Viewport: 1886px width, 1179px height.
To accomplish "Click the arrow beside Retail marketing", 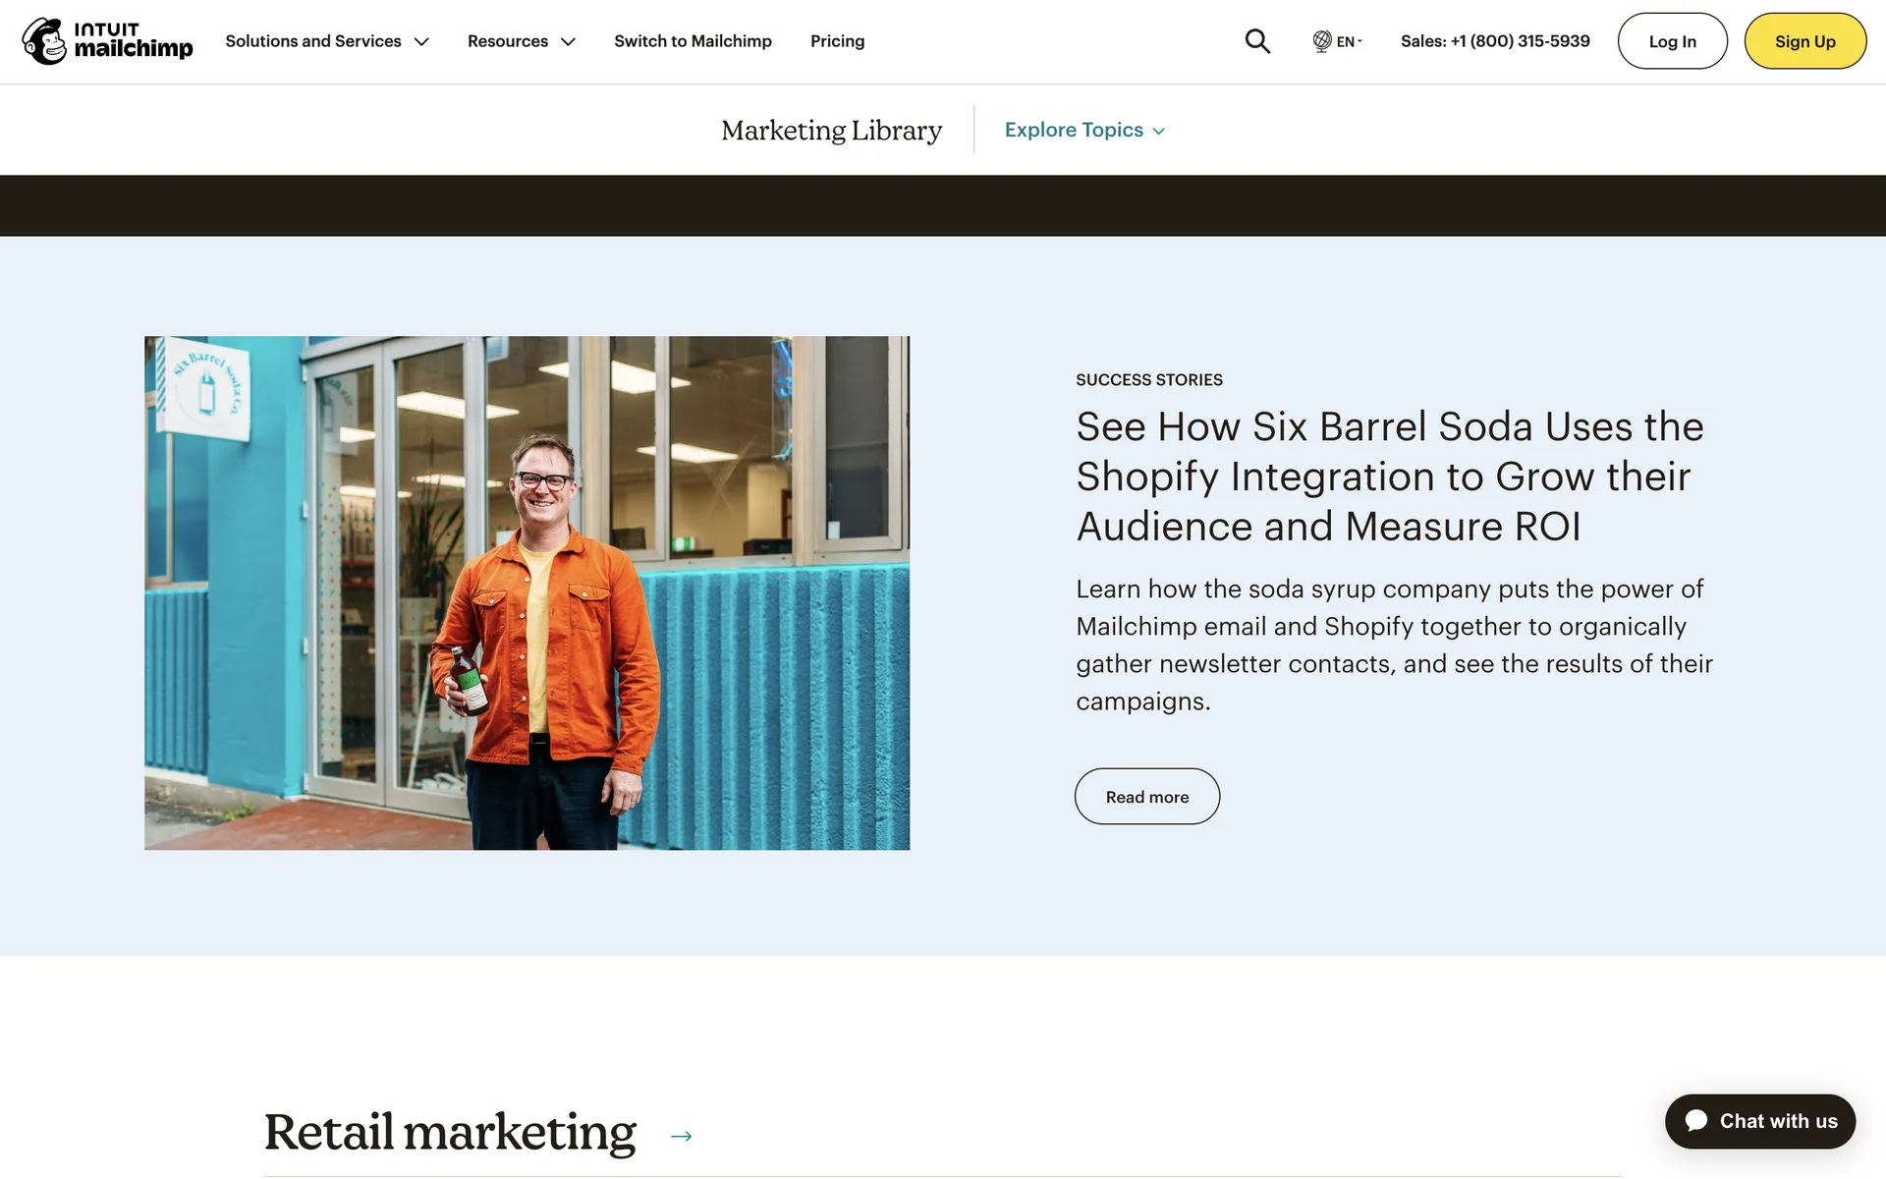I will [681, 1136].
